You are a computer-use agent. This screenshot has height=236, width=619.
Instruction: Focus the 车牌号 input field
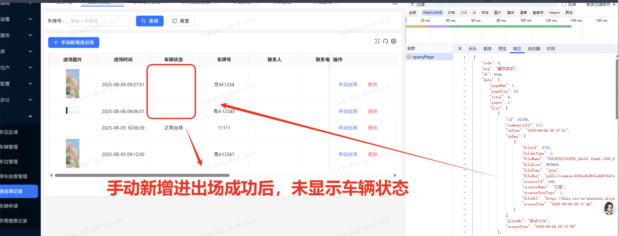[x=99, y=21]
